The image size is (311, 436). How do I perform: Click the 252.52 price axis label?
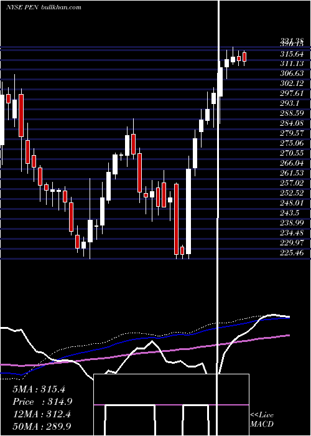(x=292, y=192)
